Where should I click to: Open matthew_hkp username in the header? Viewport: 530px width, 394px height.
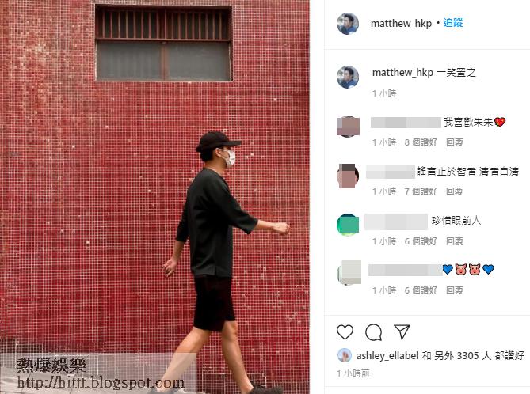point(401,23)
